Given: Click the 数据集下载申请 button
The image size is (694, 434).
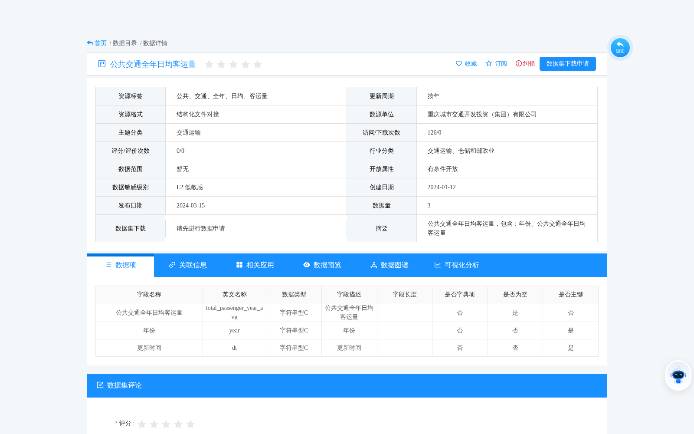Looking at the screenshot, I should click(568, 64).
